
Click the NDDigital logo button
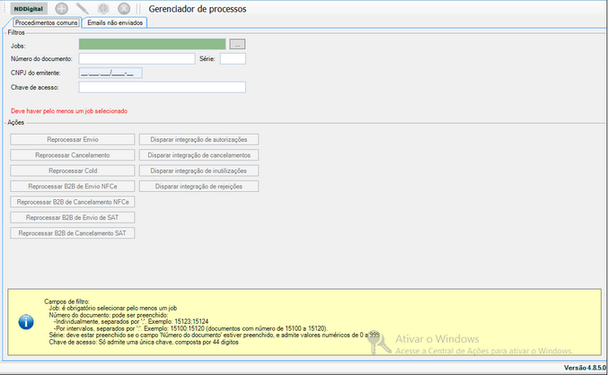coord(29,9)
